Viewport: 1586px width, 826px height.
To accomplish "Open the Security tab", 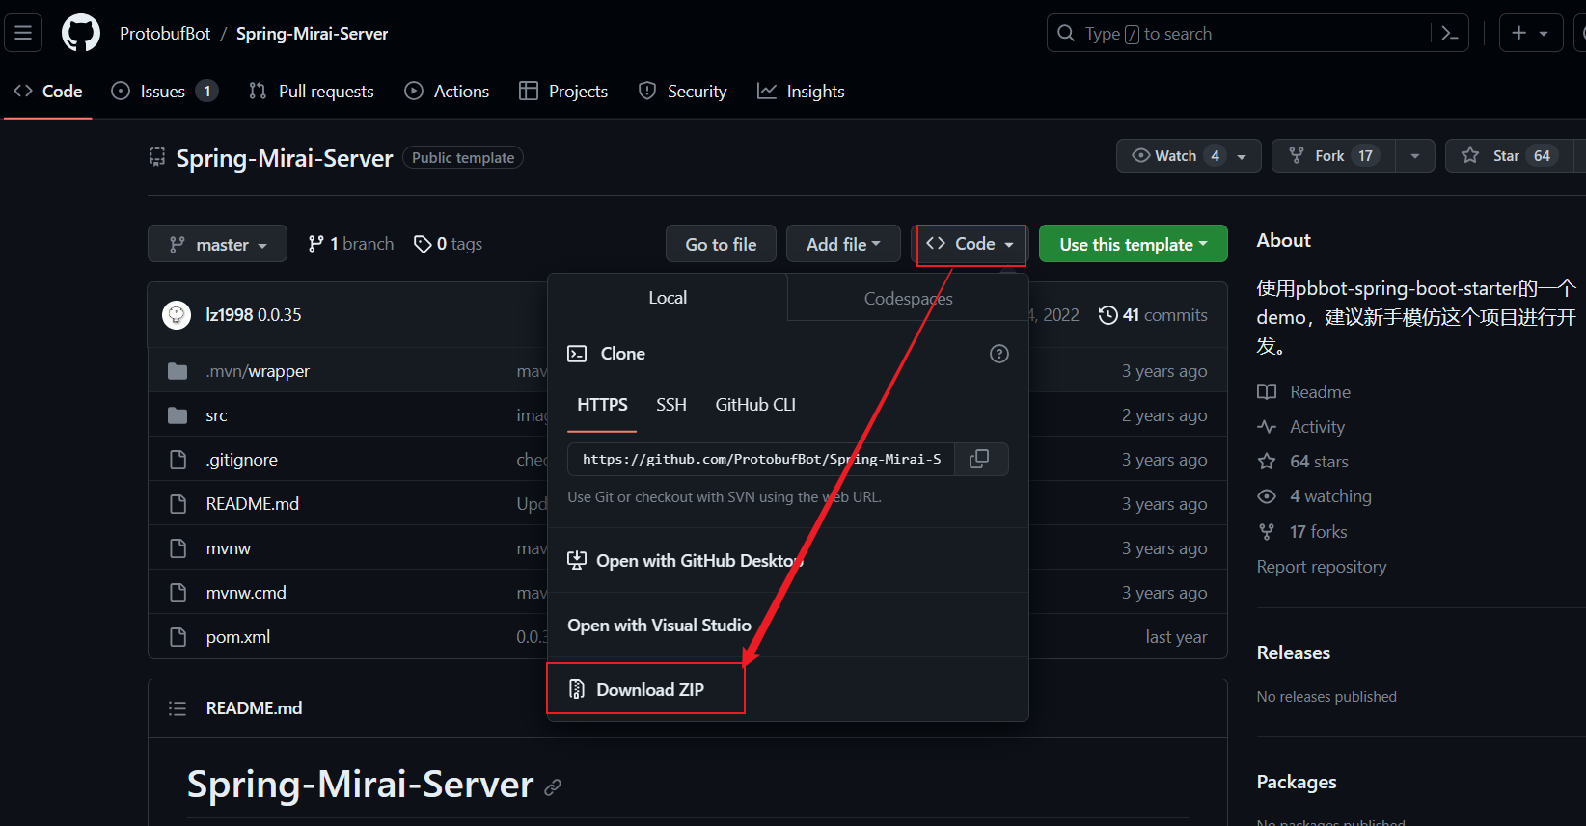I will [x=683, y=92].
